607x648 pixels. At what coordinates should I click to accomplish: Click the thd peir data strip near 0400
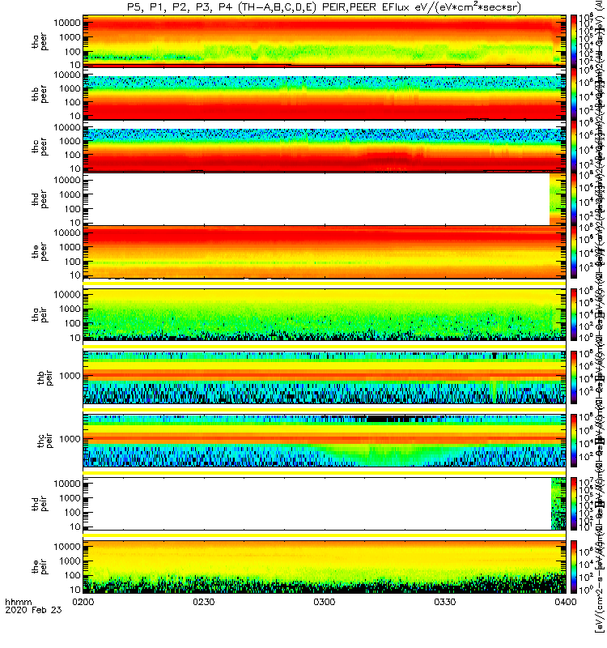(x=558, y=503)
